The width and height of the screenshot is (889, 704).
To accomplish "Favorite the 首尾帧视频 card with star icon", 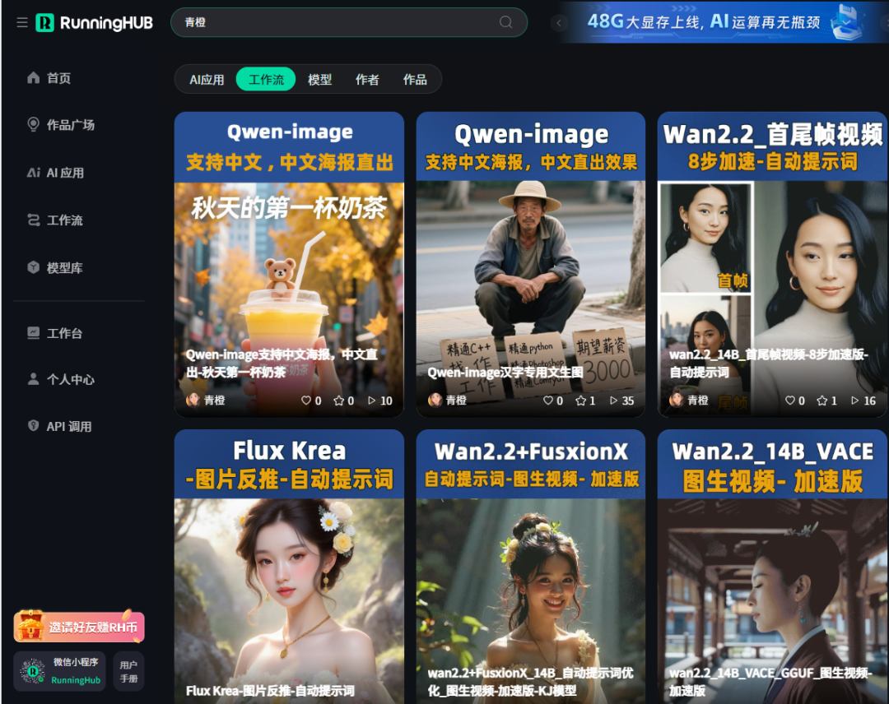I will [x=822, y=401].
